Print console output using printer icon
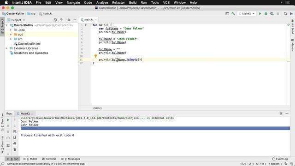Screen dimensions: 295x166 coord(15,143)
